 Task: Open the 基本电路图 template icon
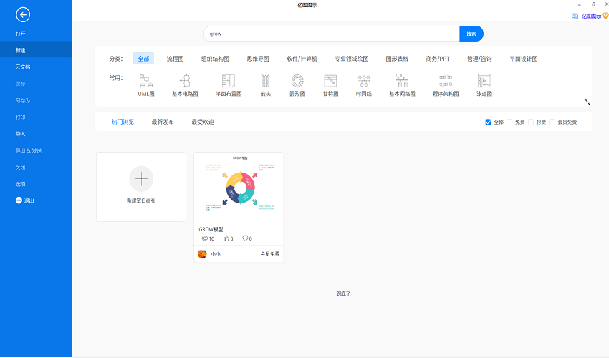pos(186,81)
